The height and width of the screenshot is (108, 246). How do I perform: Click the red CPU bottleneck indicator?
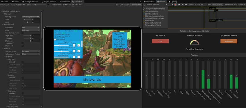point(160,41)
